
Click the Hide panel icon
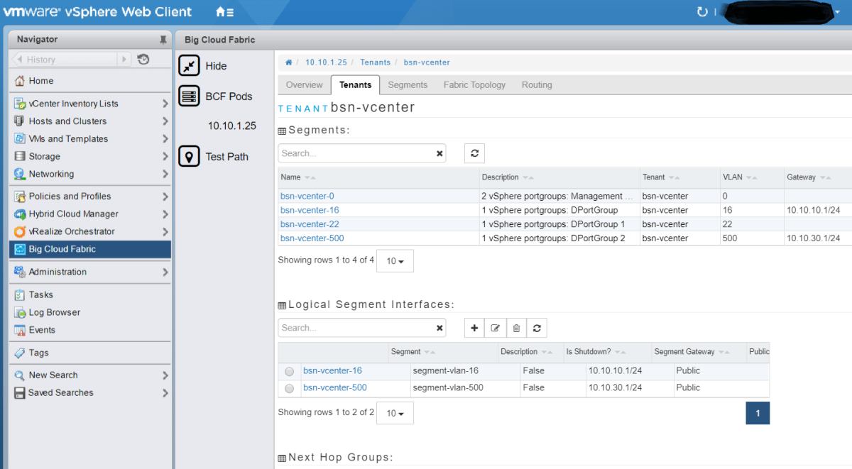point(190,65)
